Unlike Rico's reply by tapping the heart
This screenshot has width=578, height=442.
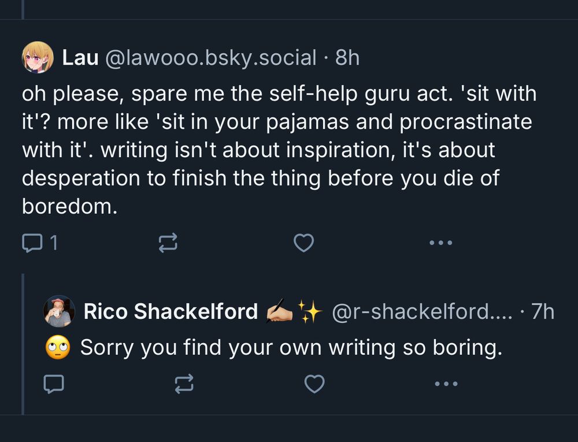314,384
